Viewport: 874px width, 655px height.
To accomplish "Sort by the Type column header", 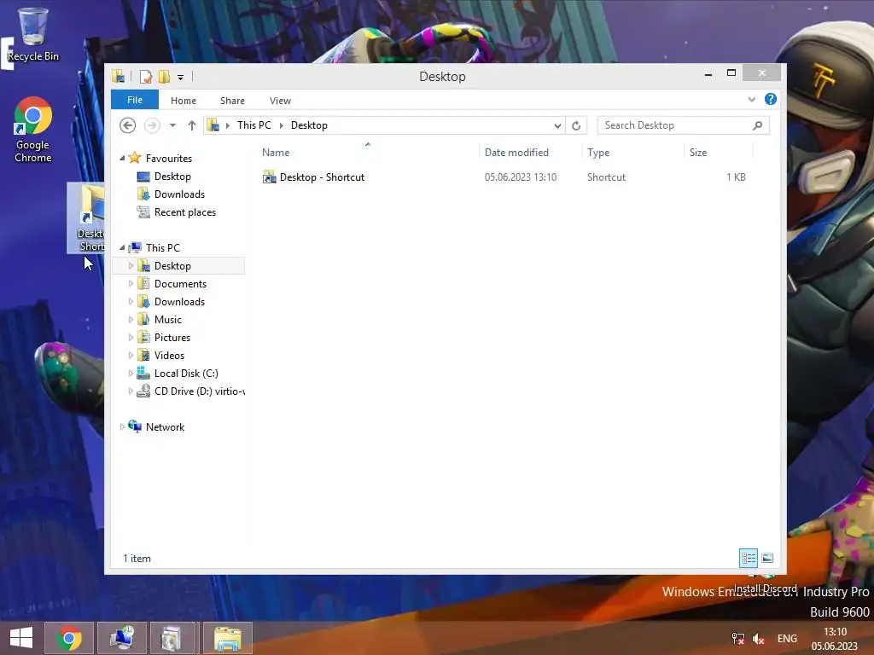I will coord(598,153).
